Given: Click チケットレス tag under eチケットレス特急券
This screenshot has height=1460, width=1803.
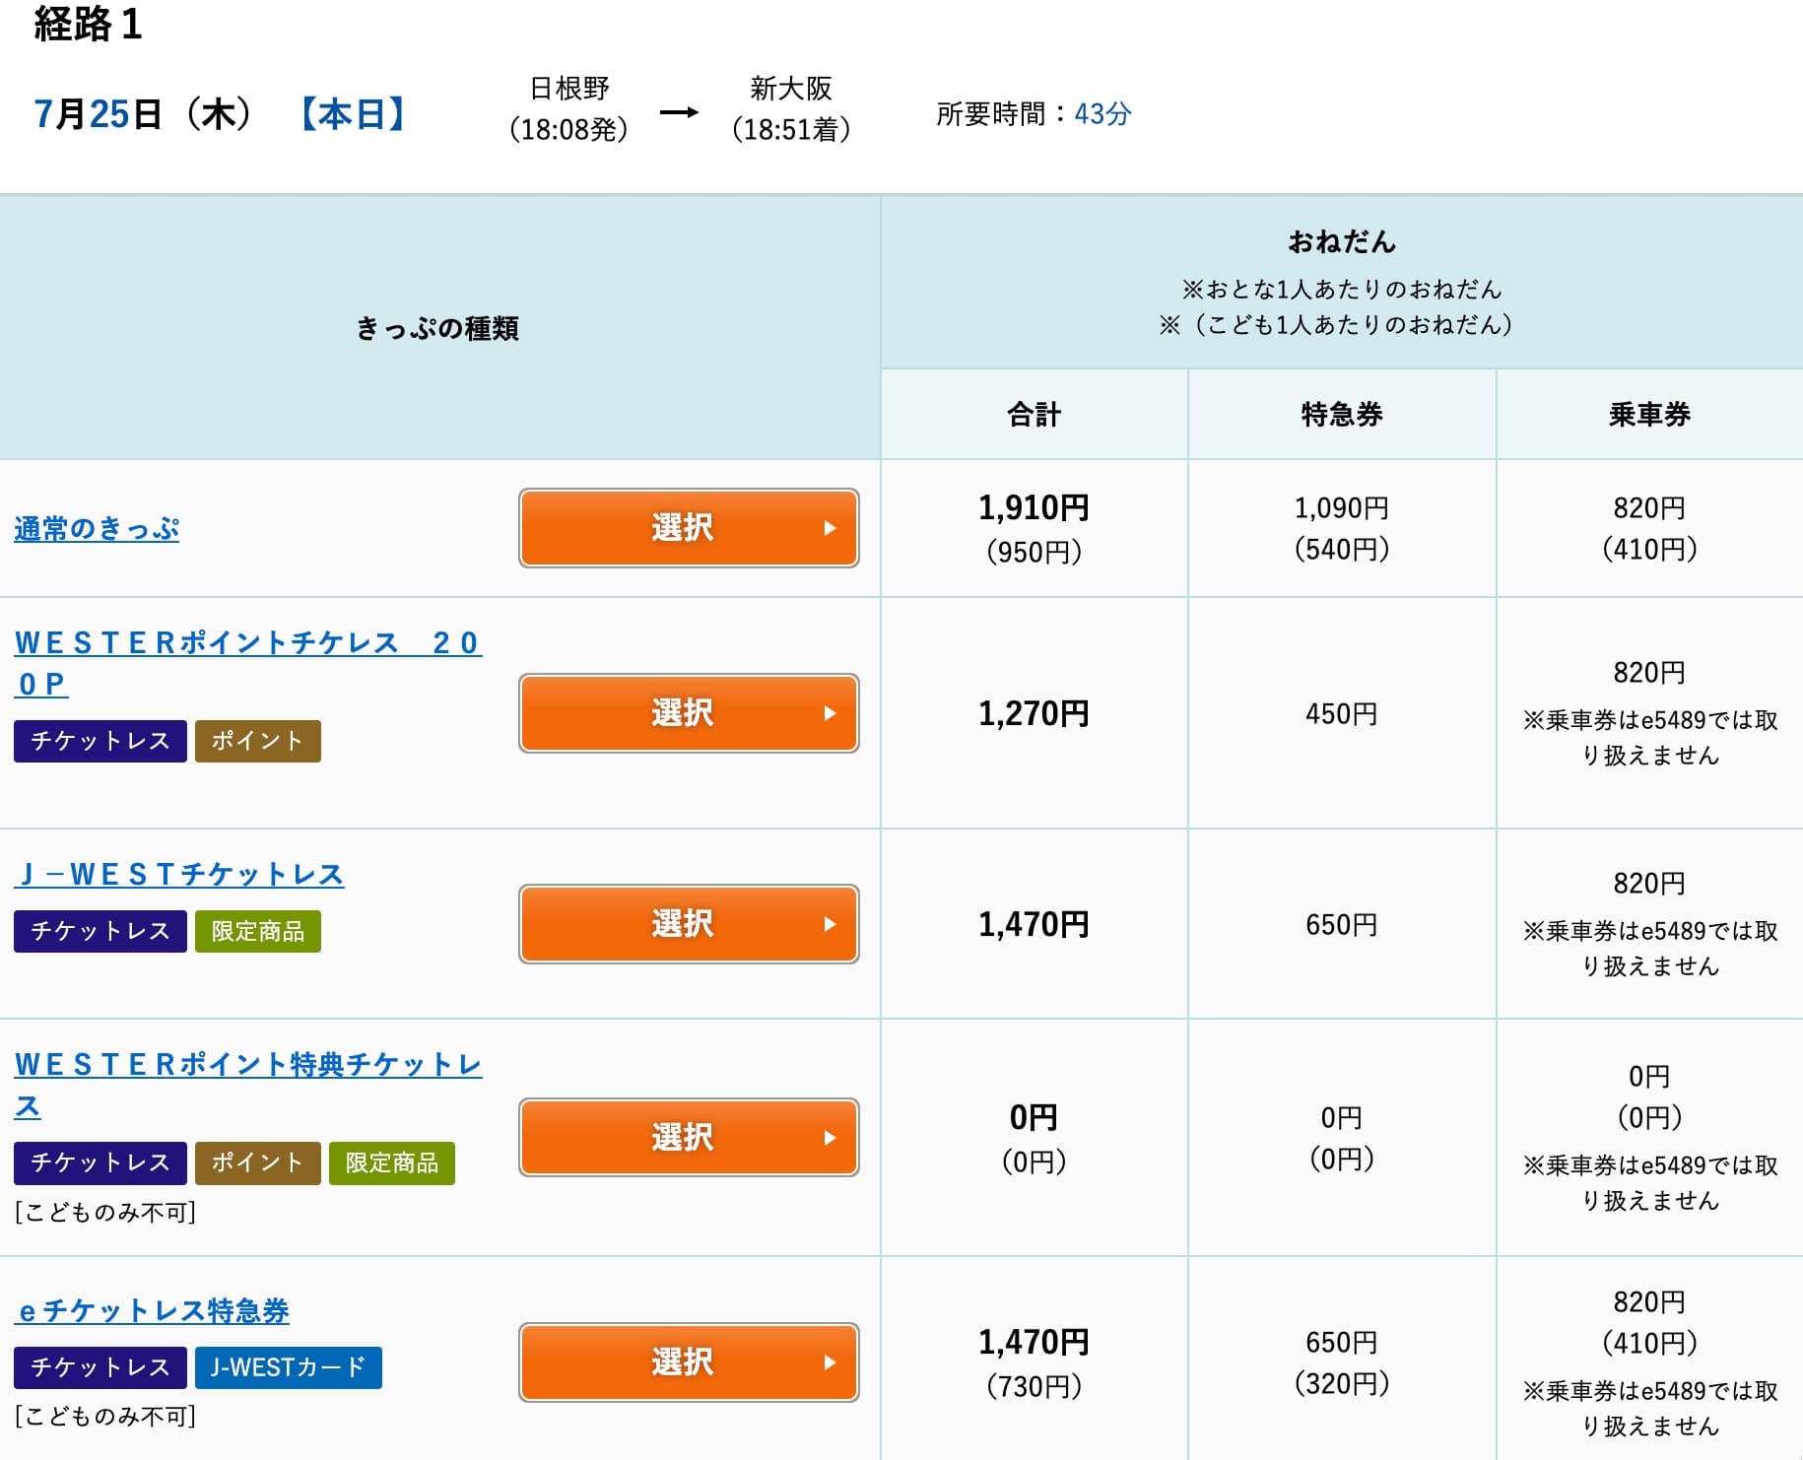Looking at the screenshot, I should (100, 1367).
